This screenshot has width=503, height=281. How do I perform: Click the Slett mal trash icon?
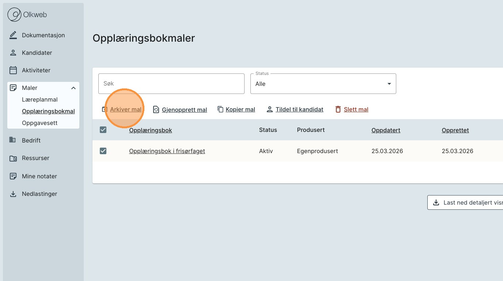coord(338,110)
